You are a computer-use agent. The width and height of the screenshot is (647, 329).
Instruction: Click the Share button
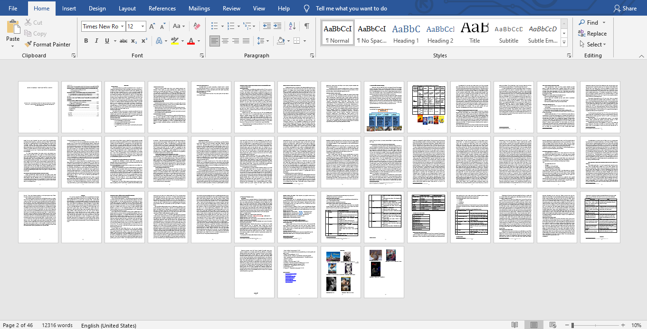625,9
